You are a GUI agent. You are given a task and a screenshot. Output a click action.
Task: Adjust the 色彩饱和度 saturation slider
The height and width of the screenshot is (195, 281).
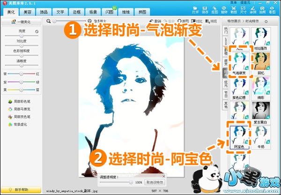point(22,55)
